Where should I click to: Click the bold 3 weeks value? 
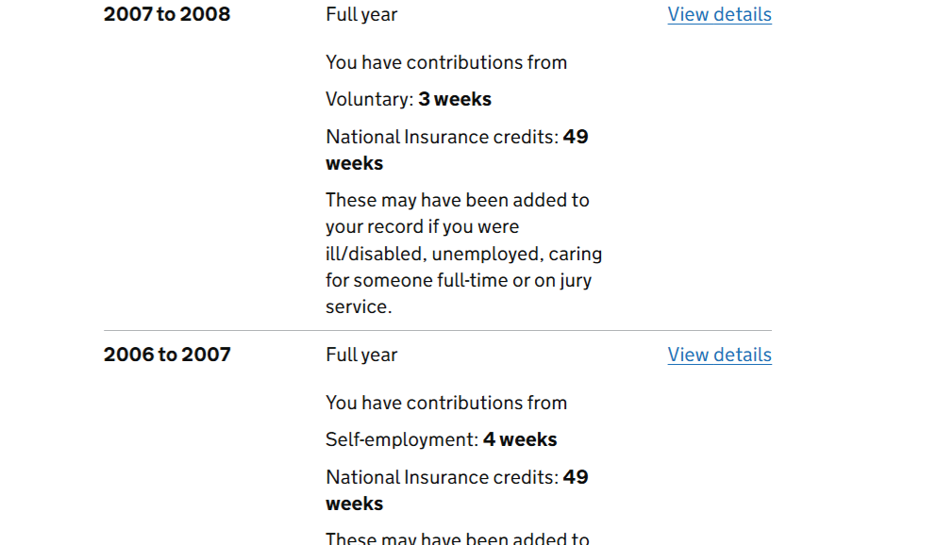point(455,99)
